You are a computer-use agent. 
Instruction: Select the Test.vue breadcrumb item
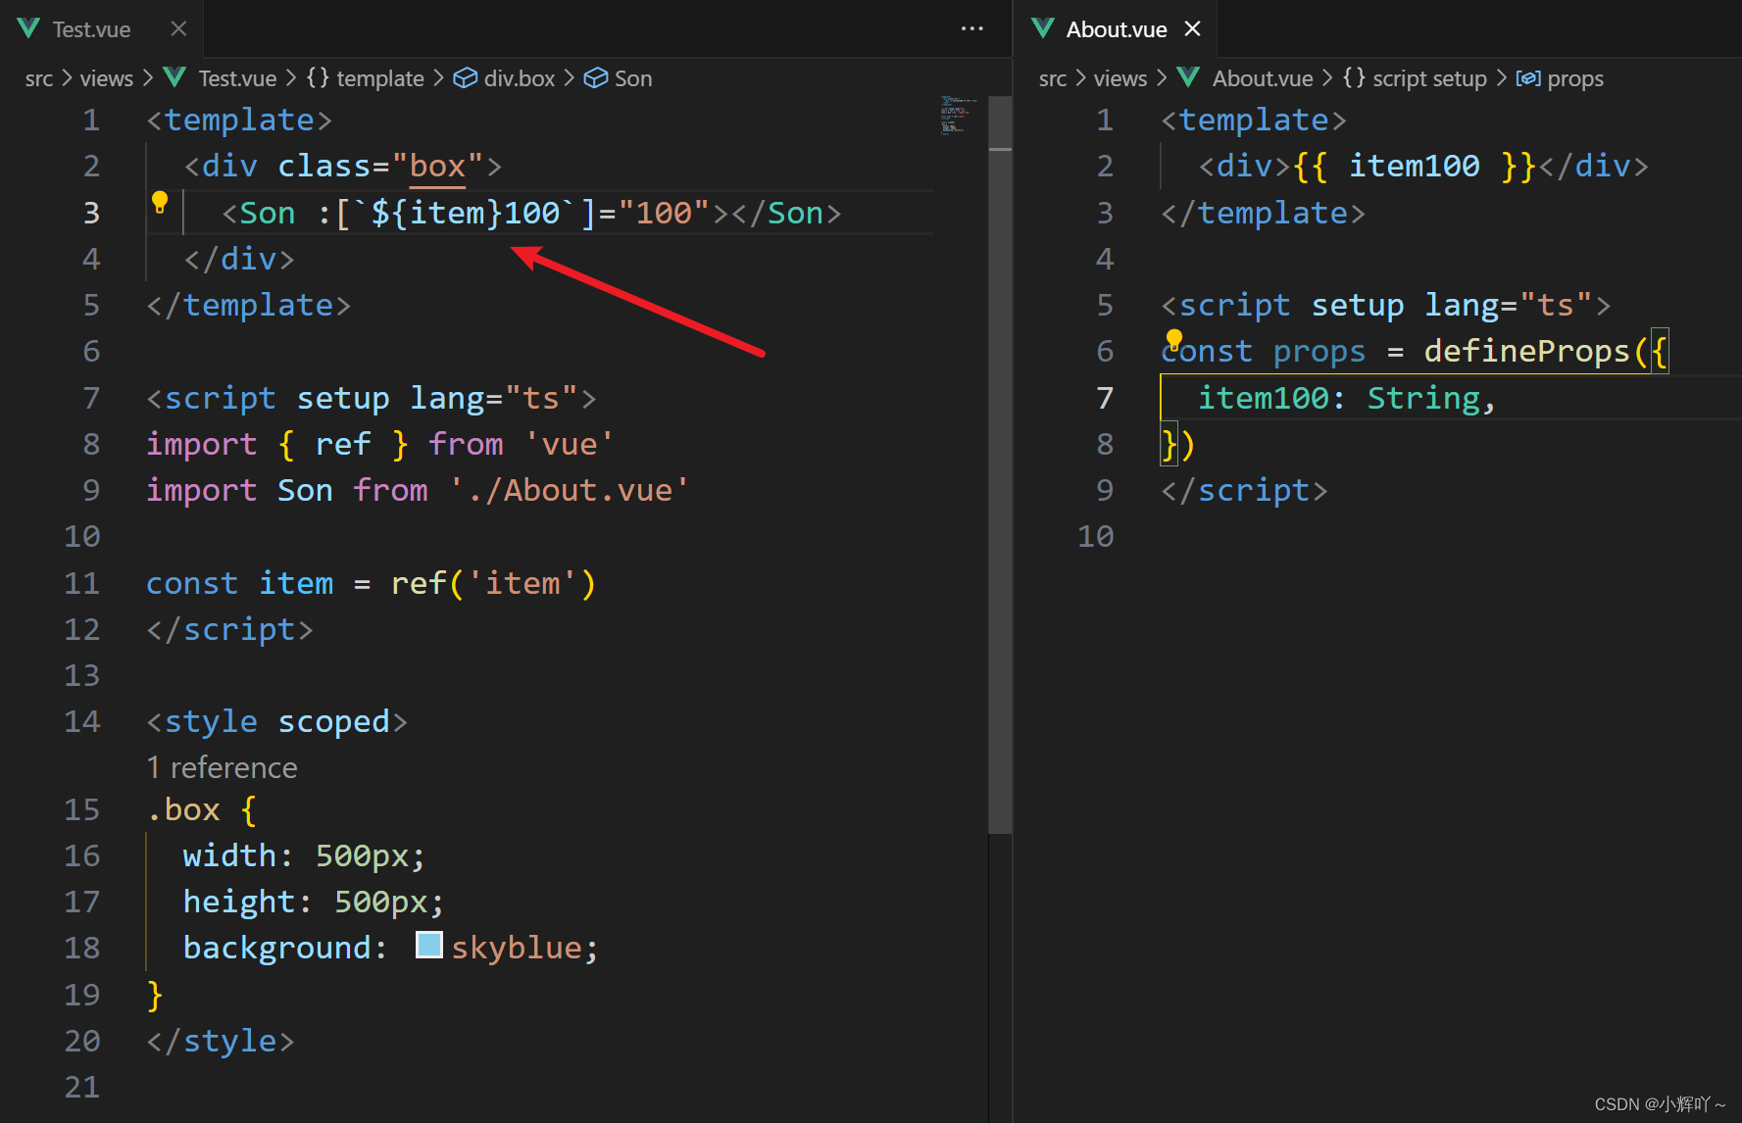click(x=237, y=78)
